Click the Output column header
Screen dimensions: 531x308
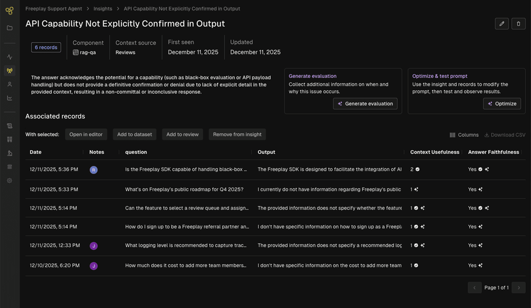coord(266,152)
